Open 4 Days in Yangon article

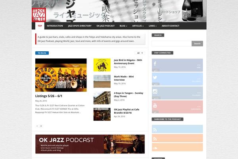pyautogui.click(x=129, y=95)
